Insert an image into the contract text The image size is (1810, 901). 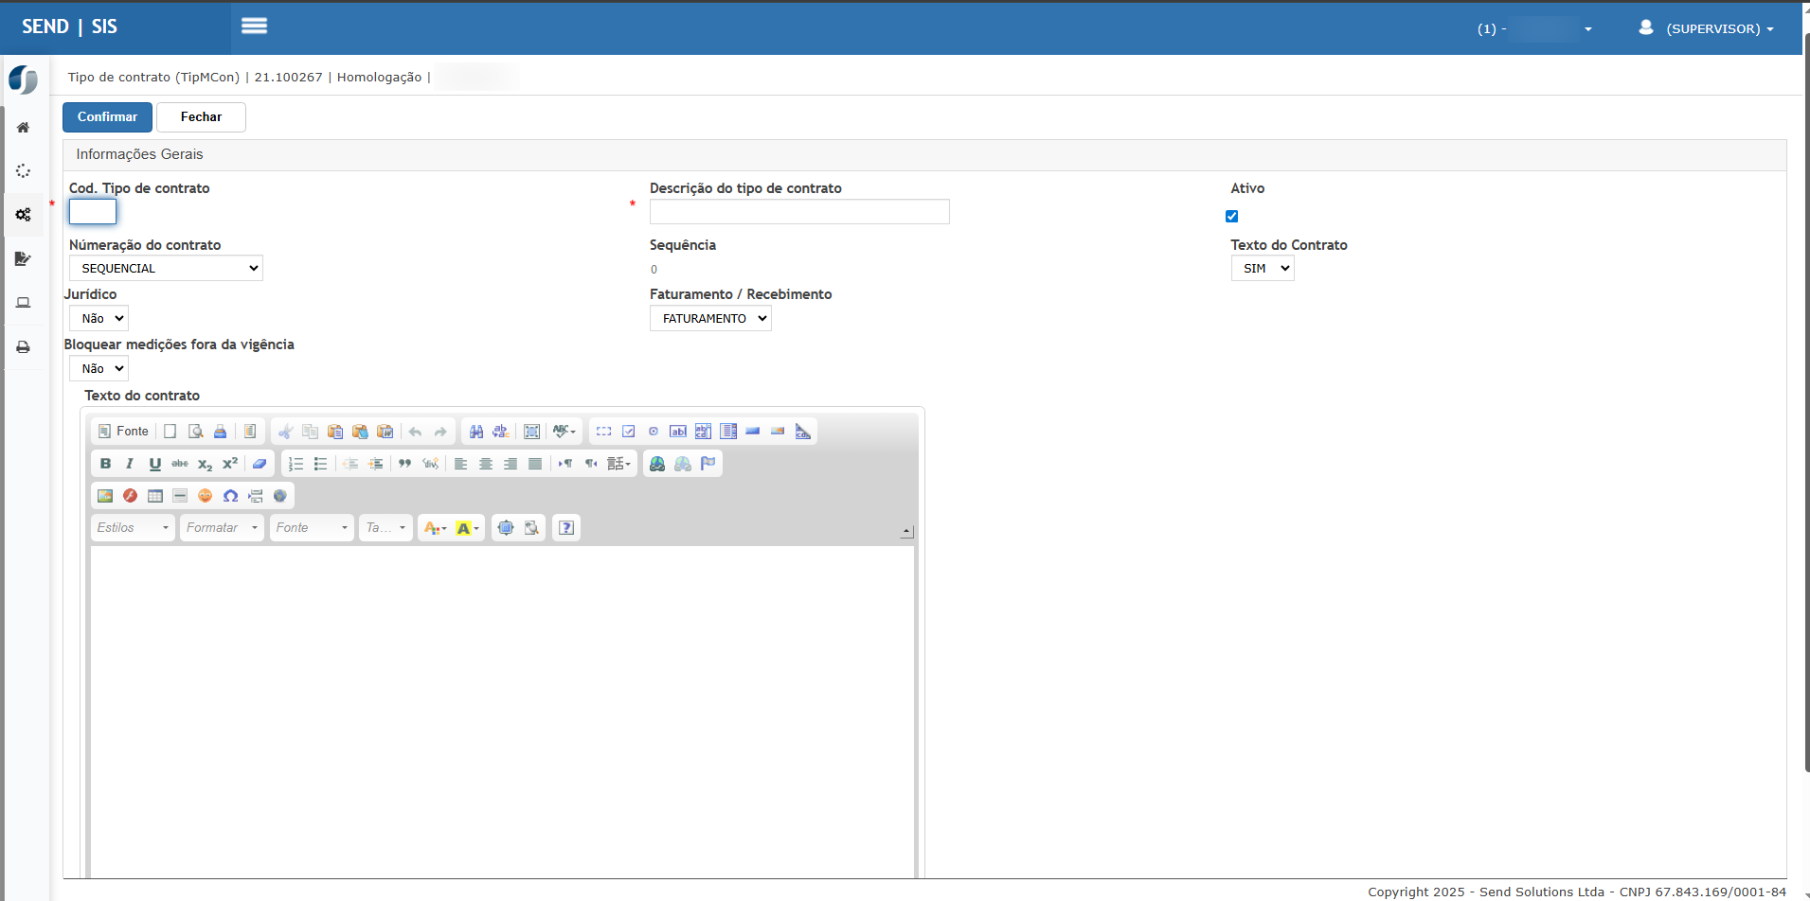[x=105, y=496]
